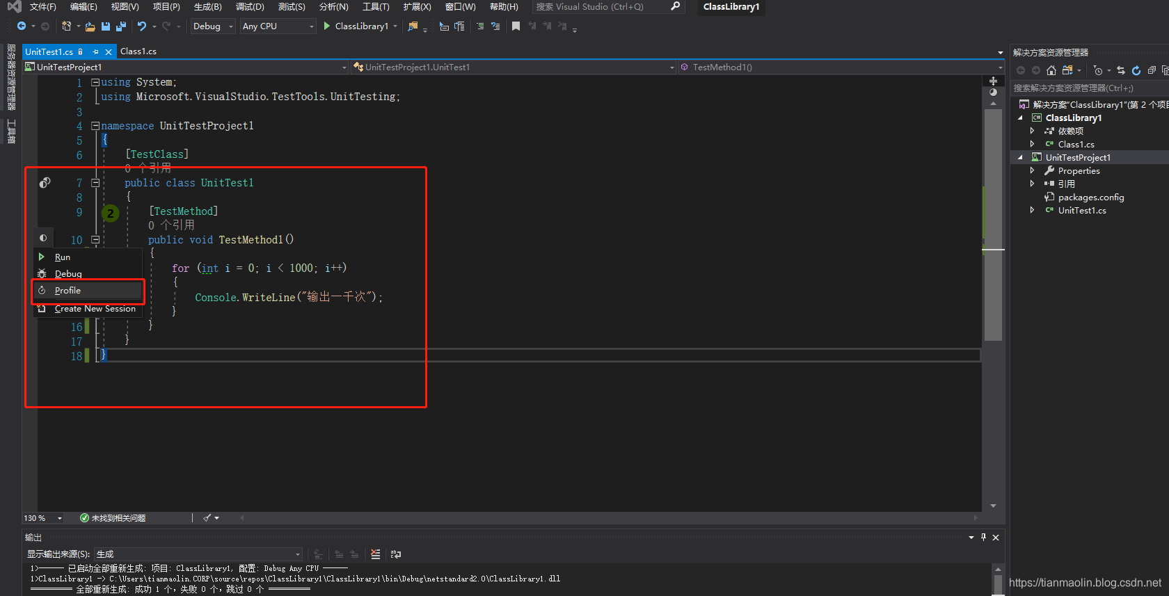The image size is (1169, 596).
Task: Select packages.config in Solution Explorer
Action: tap(1090, 198)
